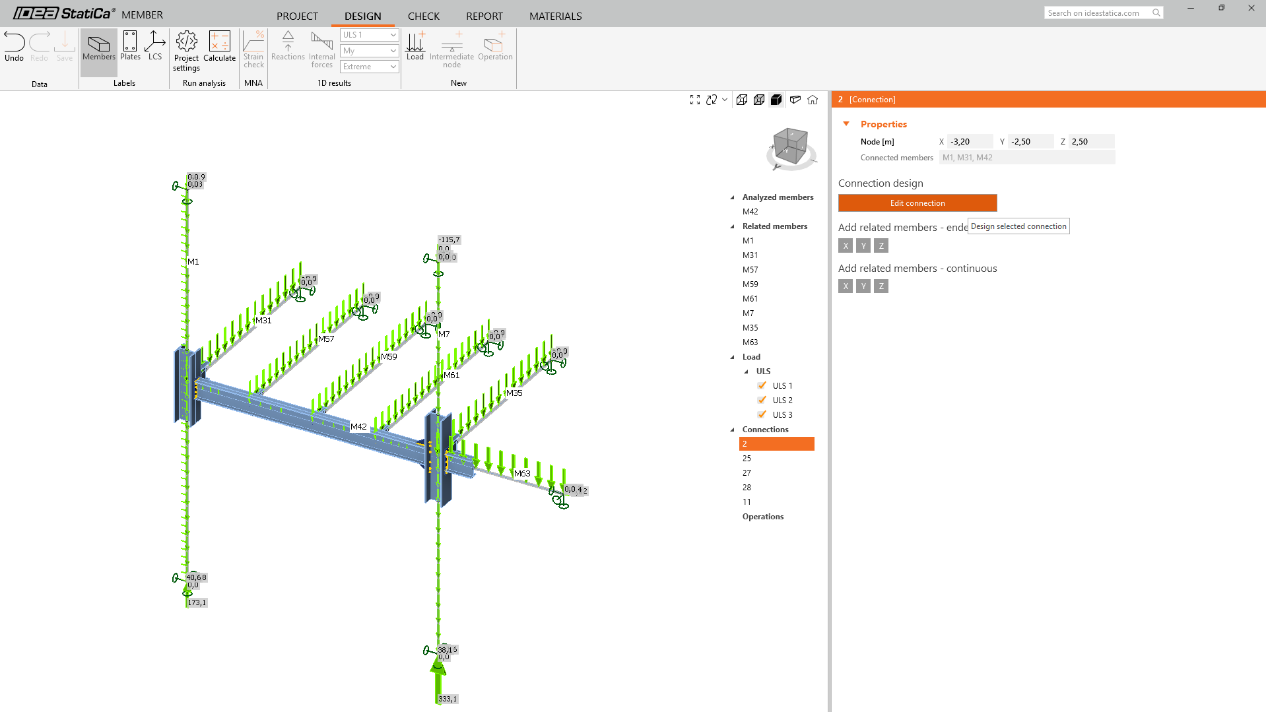The image size is (1266, 712).
Task: Click X under continuous related members
Action: click(846, 286)
